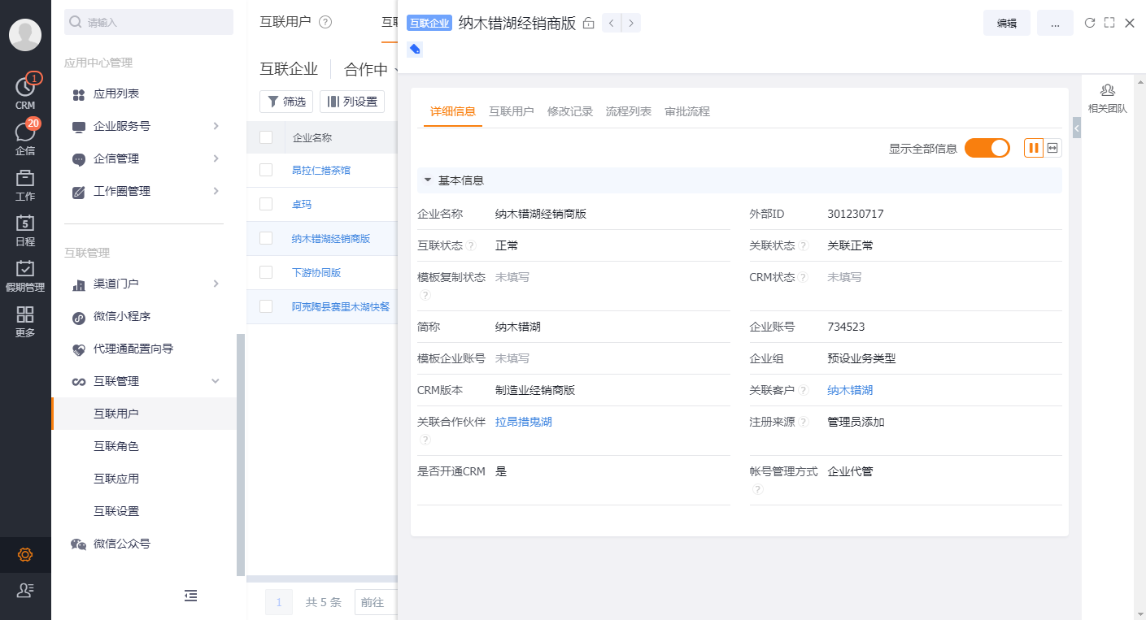Open the 更多 grid icon
This screenshot has width=1146, height=620.
pyautogui.click(x=25, y=321)
